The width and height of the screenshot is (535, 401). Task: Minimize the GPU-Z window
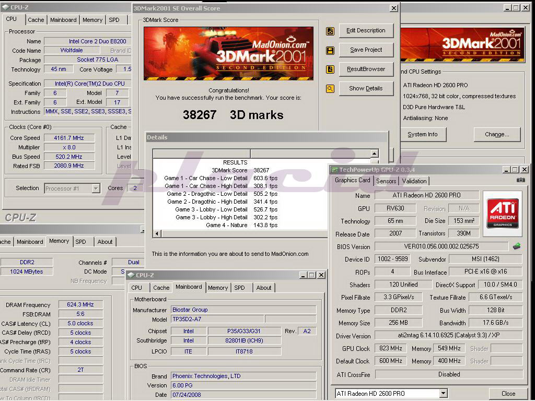507,169
